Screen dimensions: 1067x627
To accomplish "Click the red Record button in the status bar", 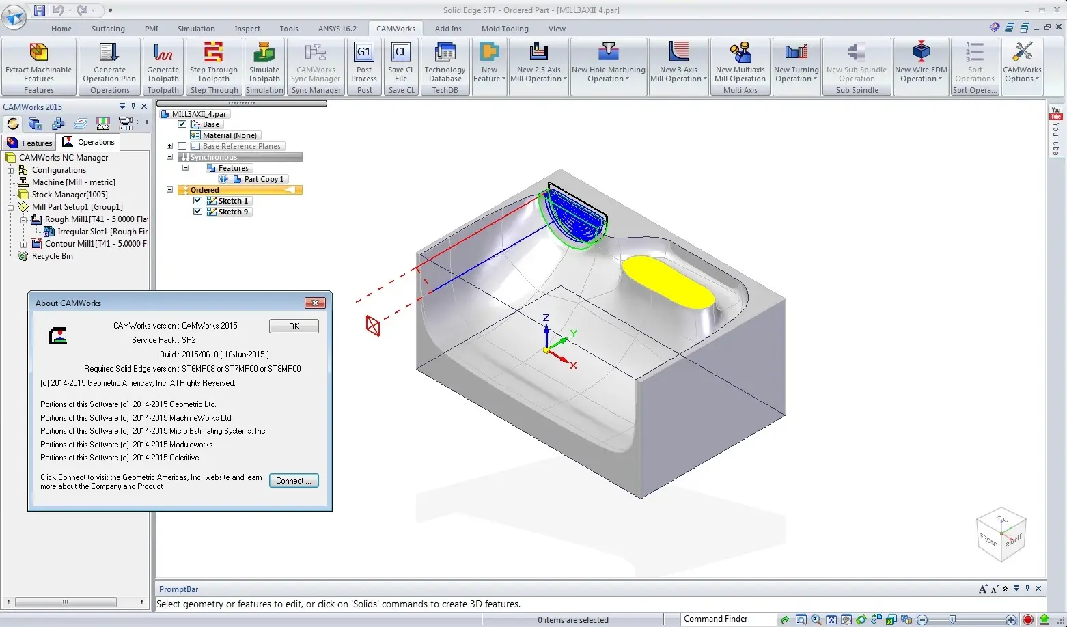I will 1028,619.
